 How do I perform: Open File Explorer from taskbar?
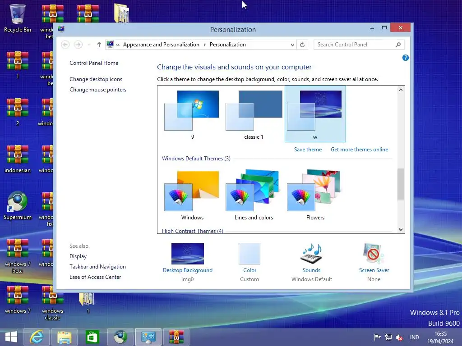(x=65, y=337)
